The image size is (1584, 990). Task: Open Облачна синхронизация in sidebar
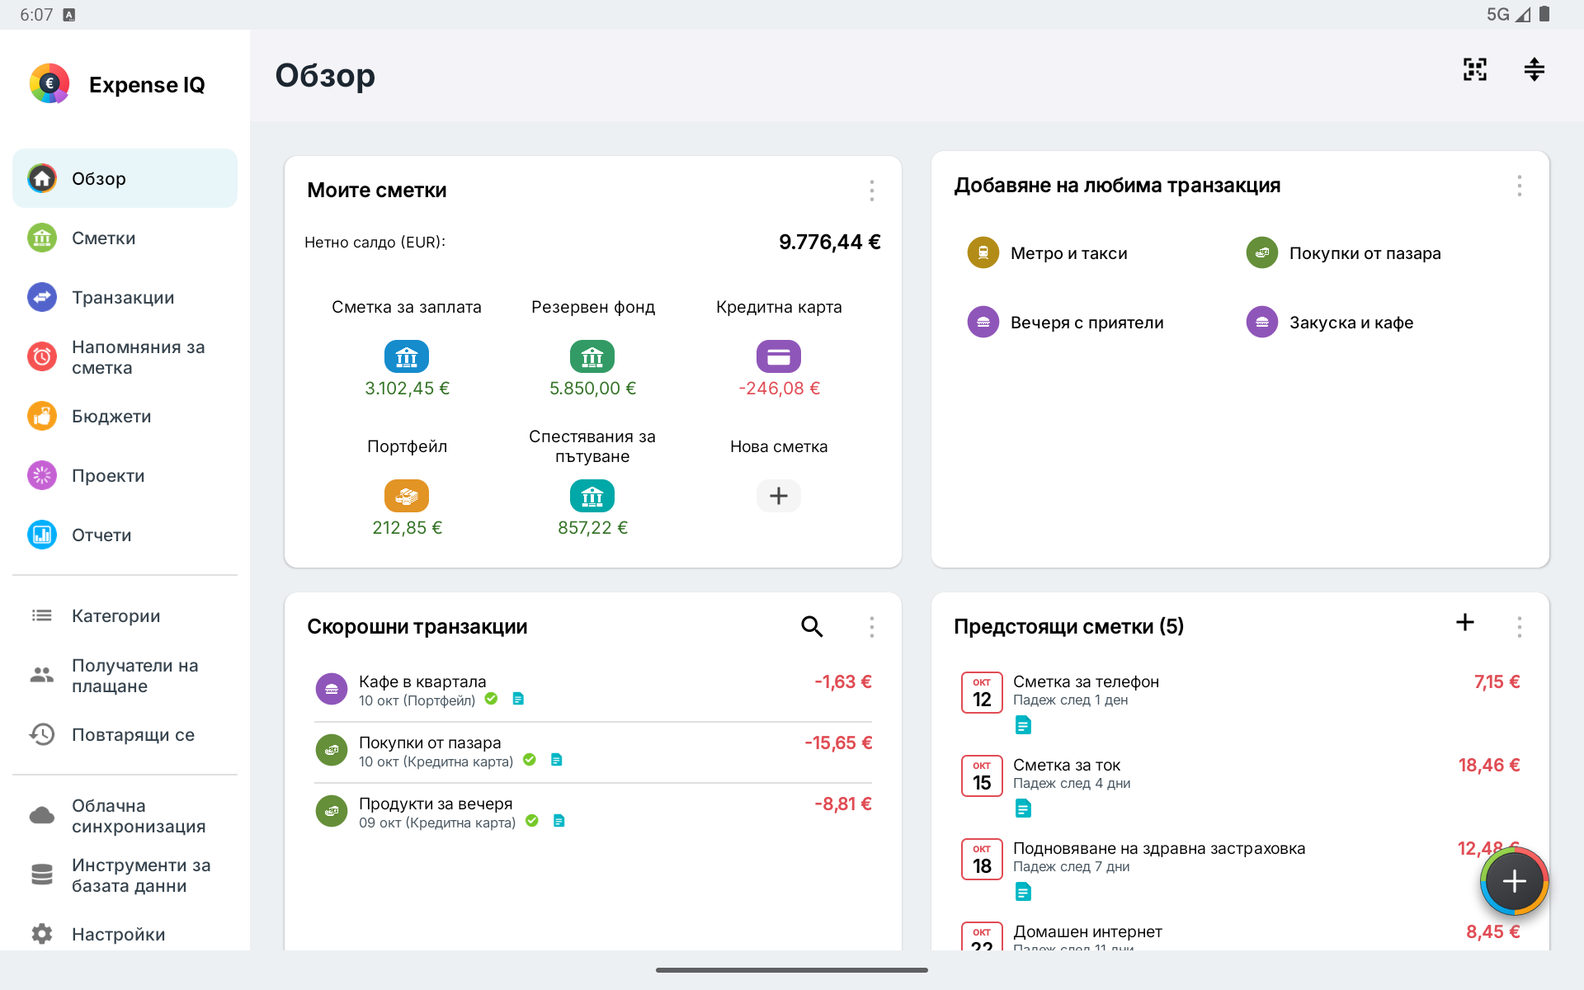coord(125,816)
